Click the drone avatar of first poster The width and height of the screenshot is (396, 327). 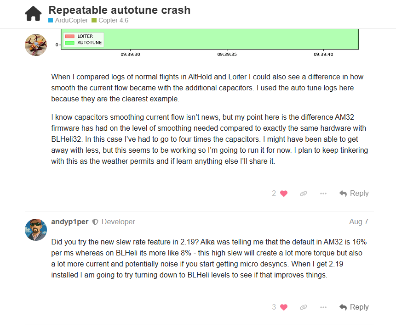click(35, 44)
